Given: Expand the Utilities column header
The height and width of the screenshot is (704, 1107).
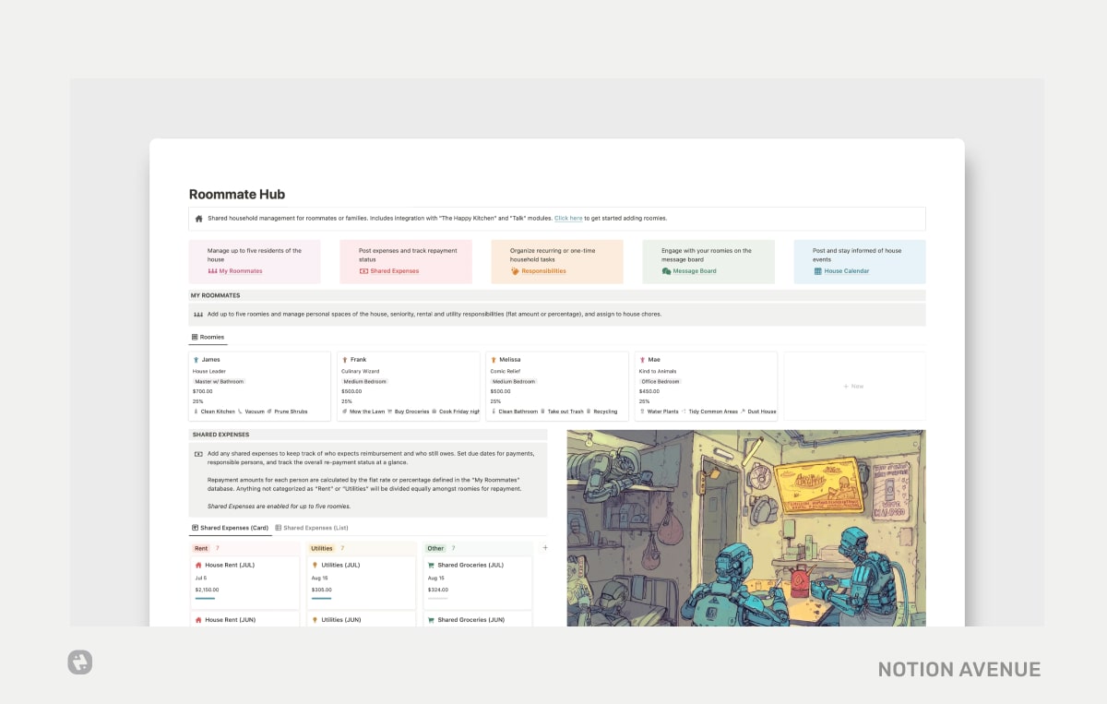Looking at the screenshot, I should [x=322, y=548].
